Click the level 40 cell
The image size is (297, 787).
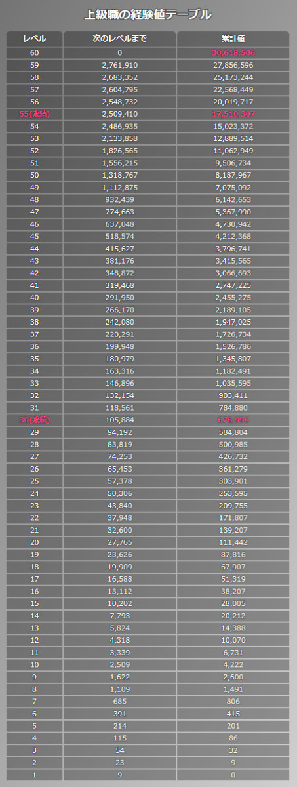(35, 297)
